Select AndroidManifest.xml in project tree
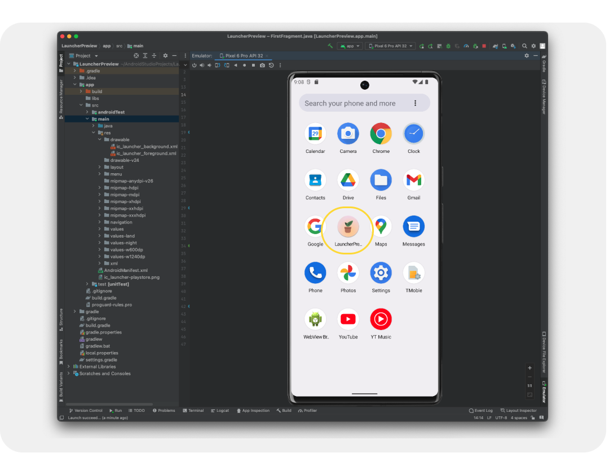 pos(125,270)
